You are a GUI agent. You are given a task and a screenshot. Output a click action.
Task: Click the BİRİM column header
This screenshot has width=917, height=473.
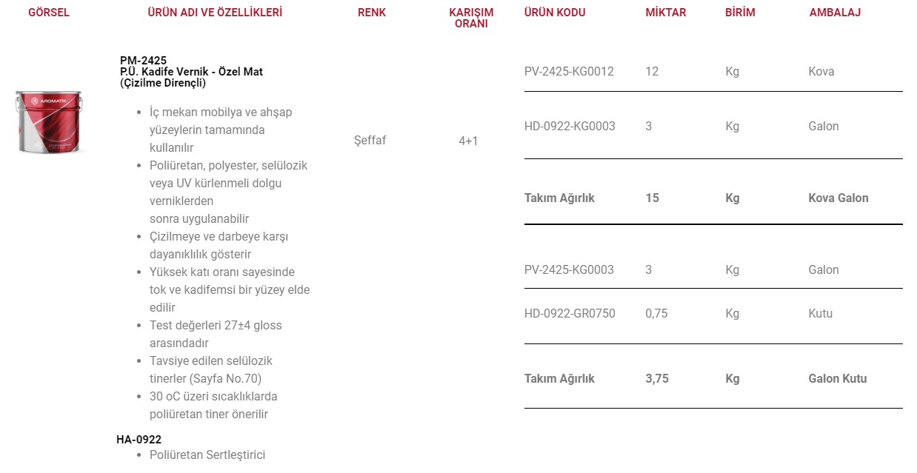coord(740,13)
